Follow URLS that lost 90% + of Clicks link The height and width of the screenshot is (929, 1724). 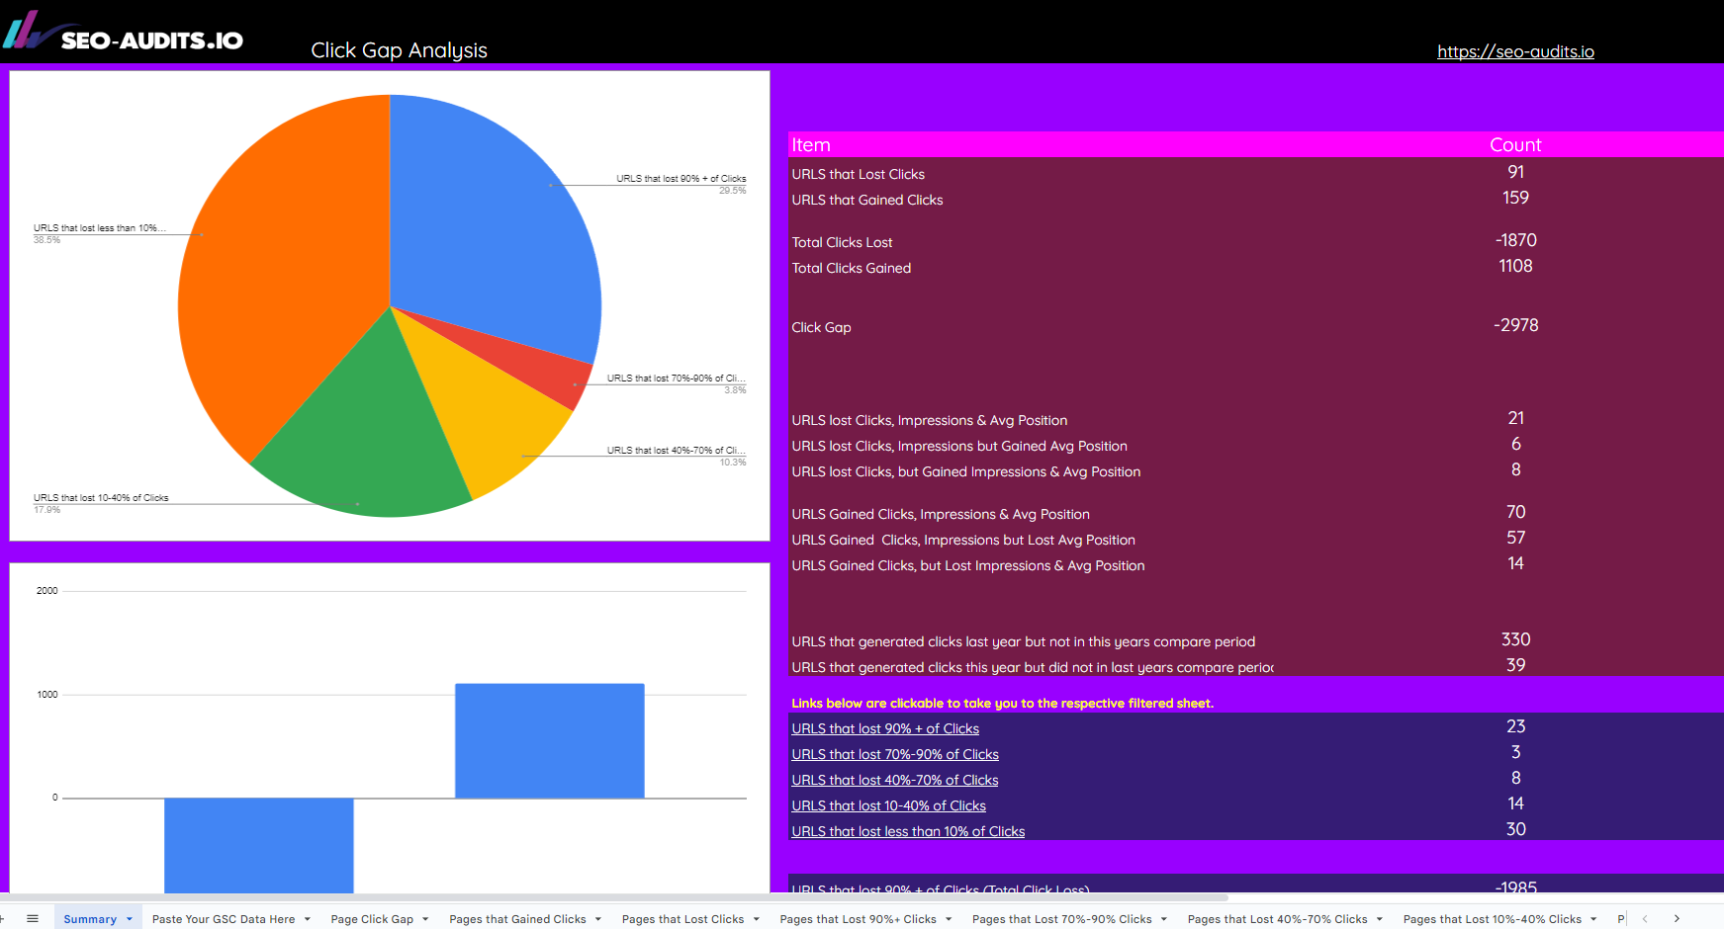point(884,728)
